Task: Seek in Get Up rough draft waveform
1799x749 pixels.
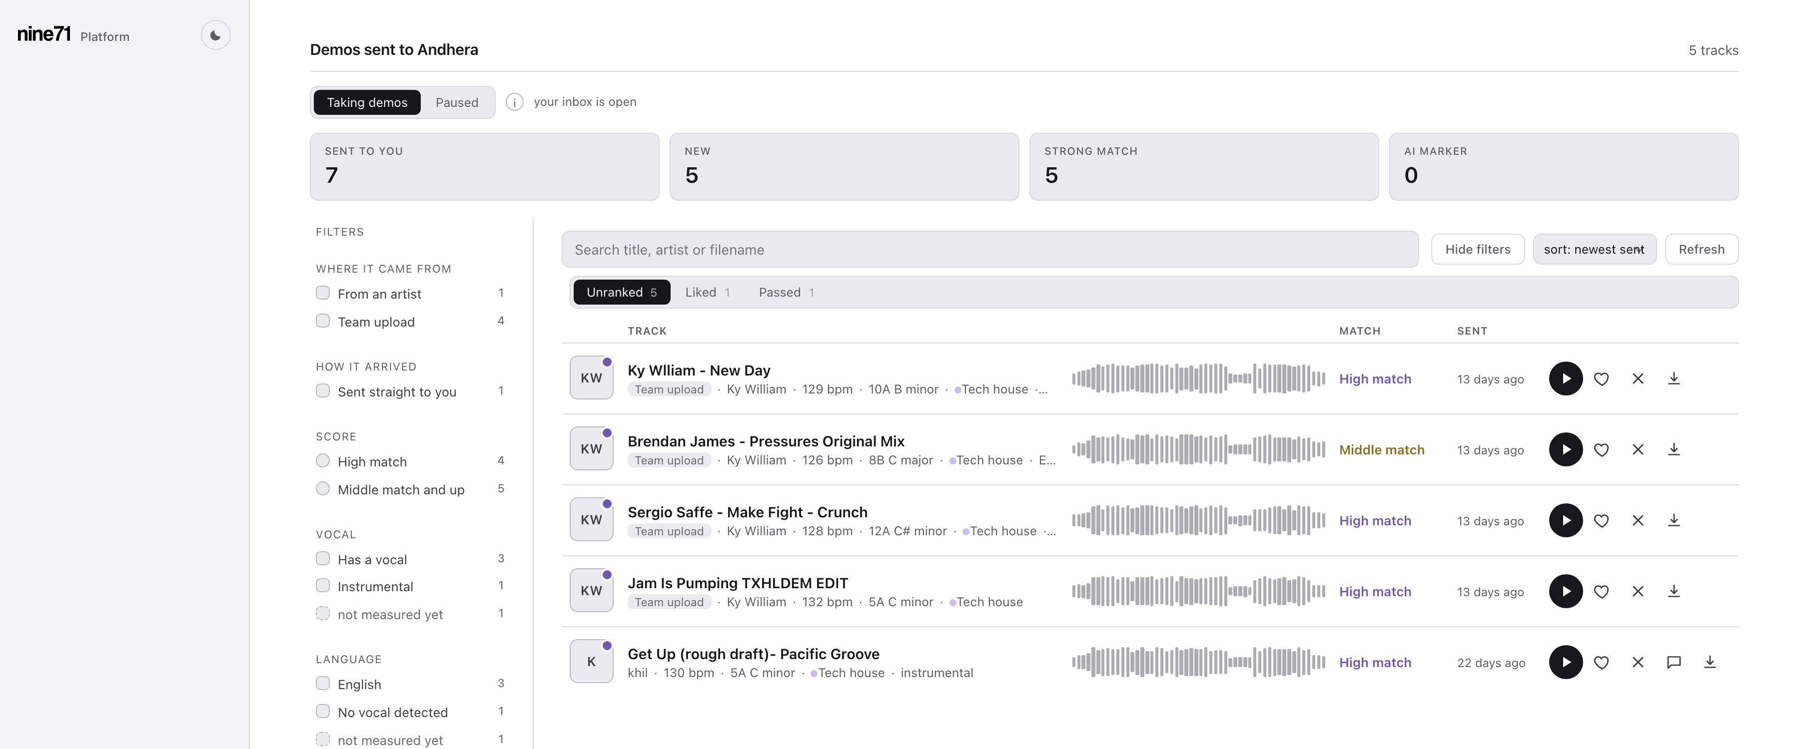Action: pos(1198,663)
